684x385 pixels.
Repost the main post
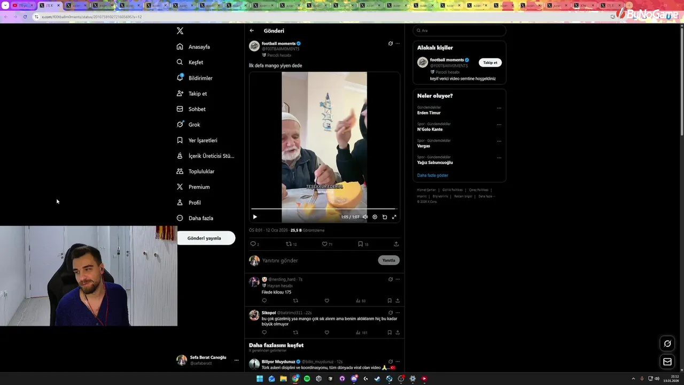tap(291, 244)
